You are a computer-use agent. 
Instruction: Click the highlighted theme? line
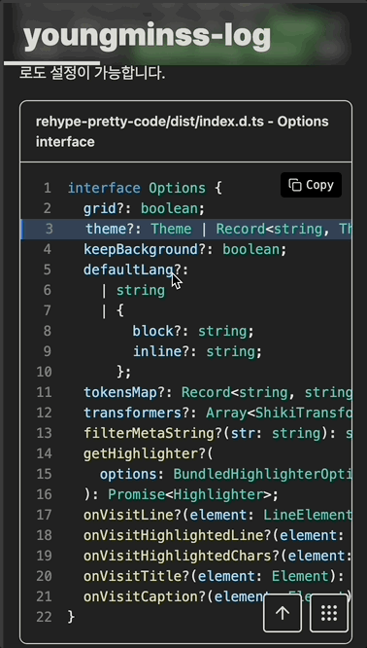pyautogui.click(x=186, y=229)
